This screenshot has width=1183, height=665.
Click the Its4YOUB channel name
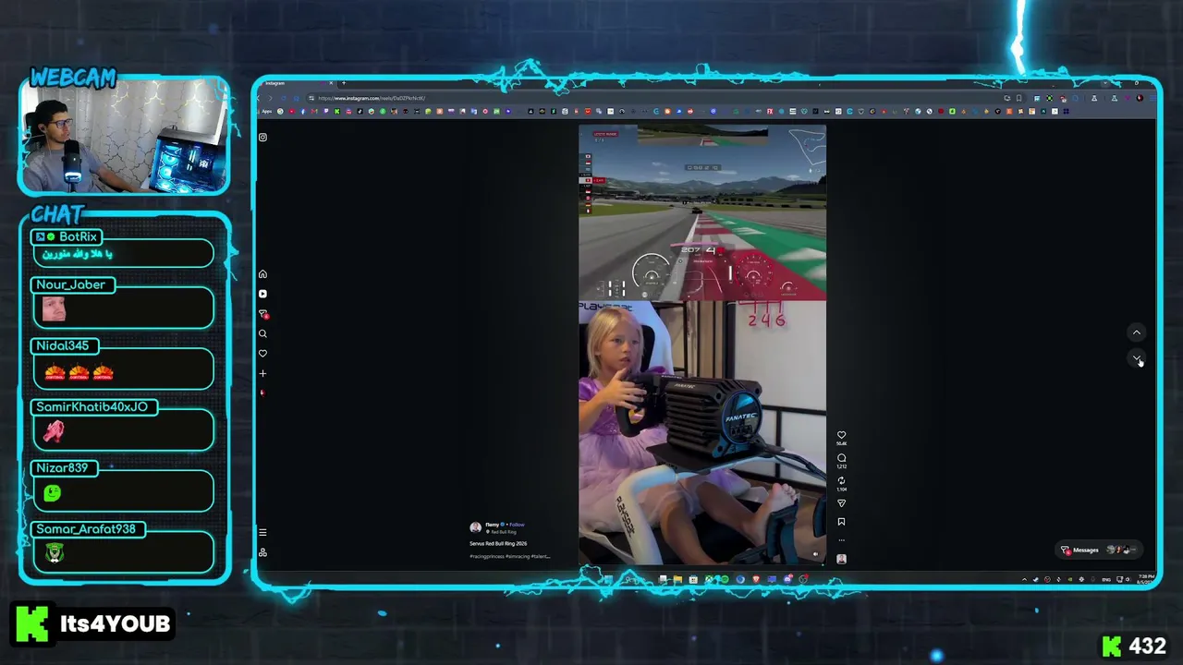(116, 623)
